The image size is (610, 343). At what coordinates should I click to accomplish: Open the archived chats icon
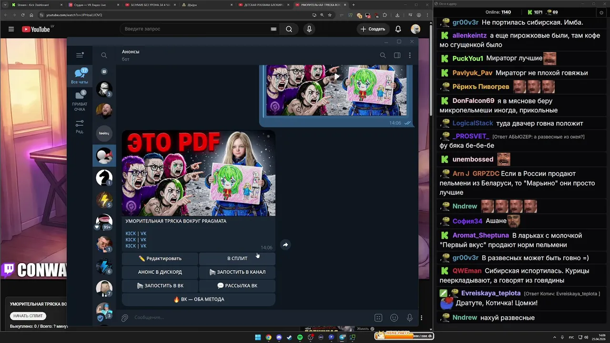tap(104, 71)
